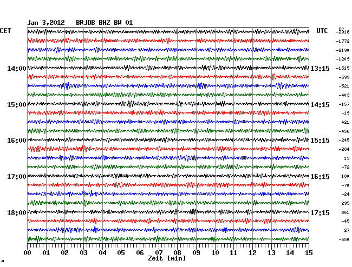Screen dimensions: 352x267
Task: Click the "17:15" UTC time label
Action: point(320,212)
